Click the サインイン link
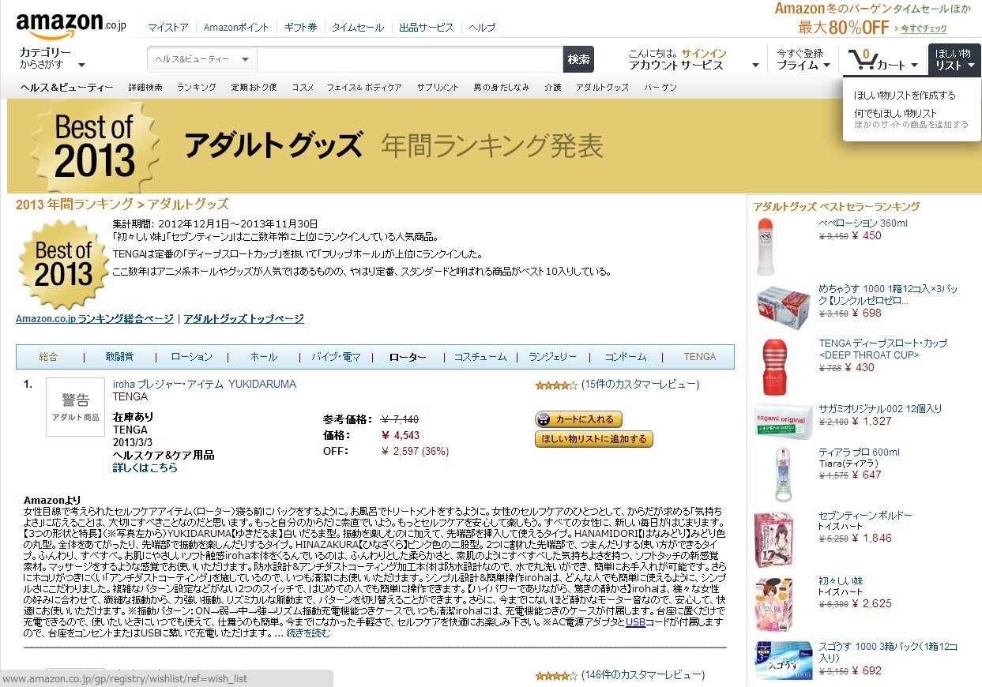This screenshot has width=982, height=687. click(703, 53)
